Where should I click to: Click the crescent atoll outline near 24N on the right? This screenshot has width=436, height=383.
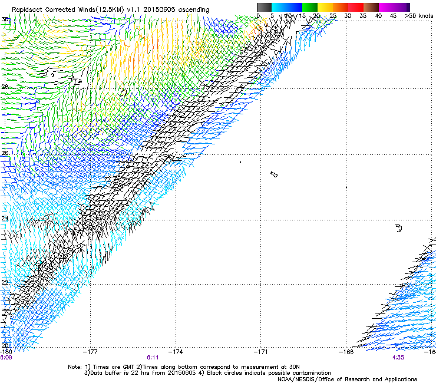tap(399, 228)
